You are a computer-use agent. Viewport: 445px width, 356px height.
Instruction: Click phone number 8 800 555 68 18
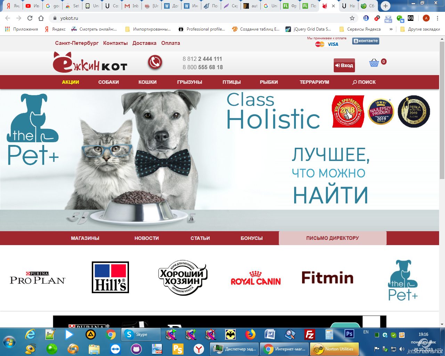203,67
